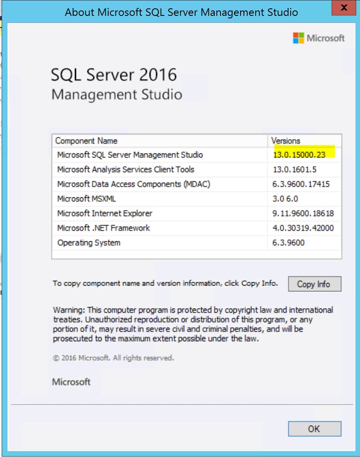360x457 pixels.
Task: Close the About dialog with X
Action: click(x=344, y=8)
